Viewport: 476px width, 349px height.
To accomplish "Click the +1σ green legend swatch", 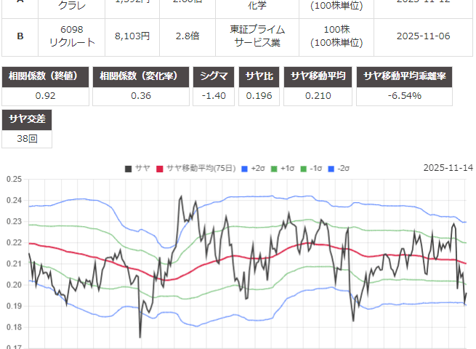I will tap(275, 168).
